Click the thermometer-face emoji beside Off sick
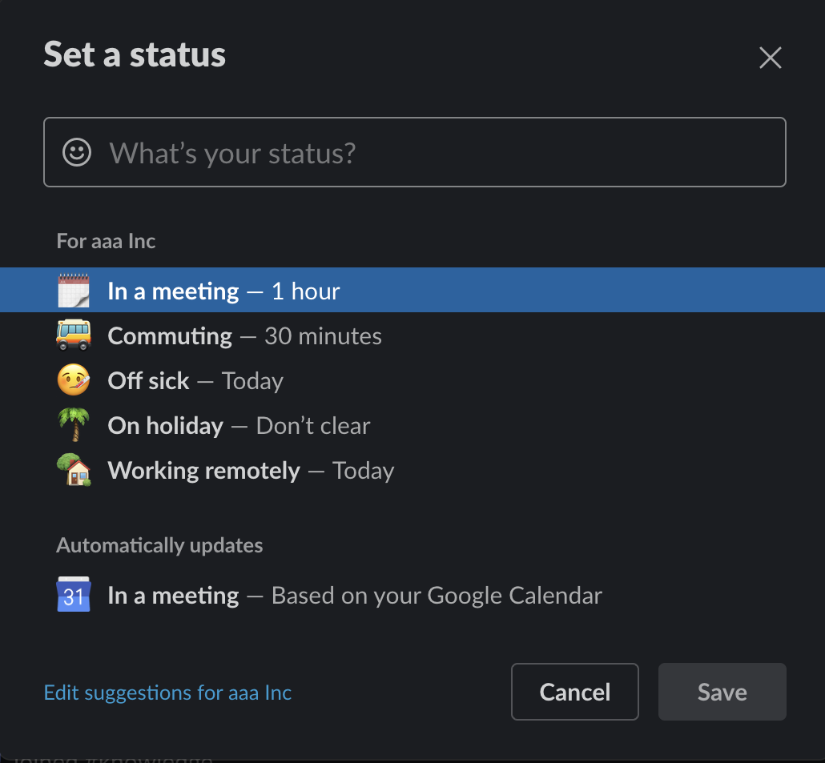 click(74, 380)
